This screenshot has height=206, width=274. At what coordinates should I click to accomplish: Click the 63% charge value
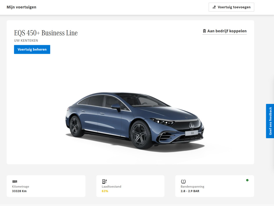[105, 191]
